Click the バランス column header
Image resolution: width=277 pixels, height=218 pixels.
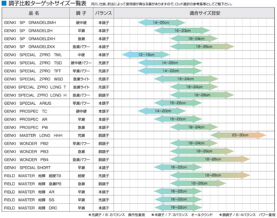point(103,13)
